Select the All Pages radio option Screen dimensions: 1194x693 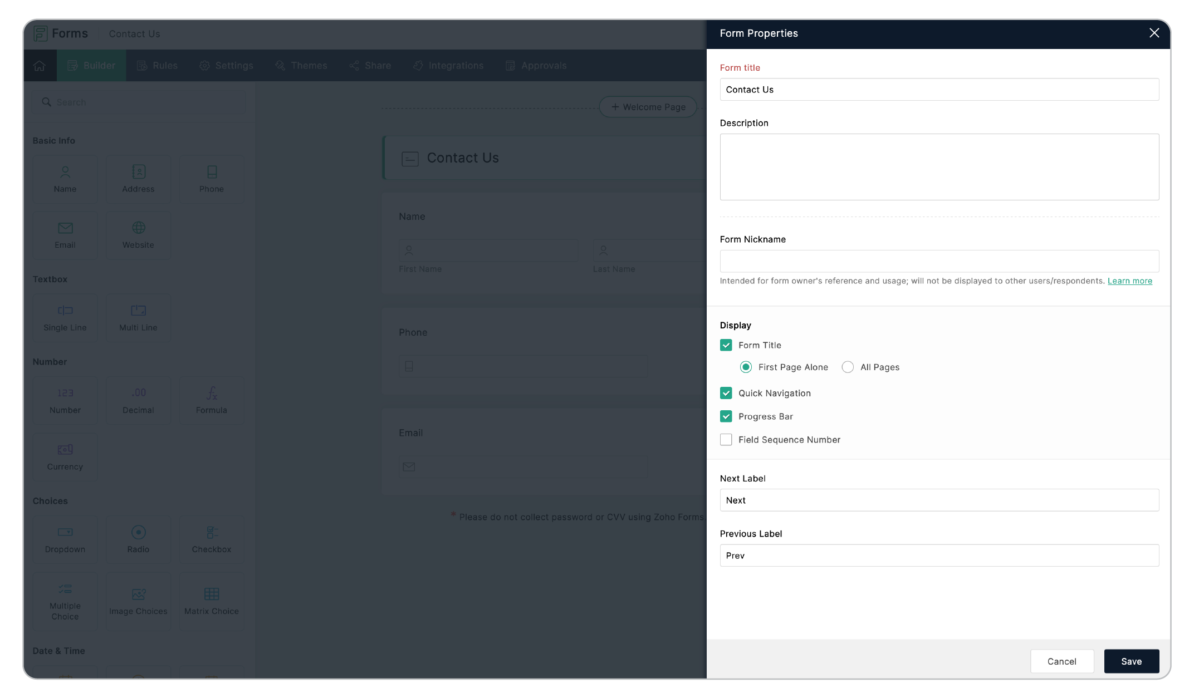[848, 367]
